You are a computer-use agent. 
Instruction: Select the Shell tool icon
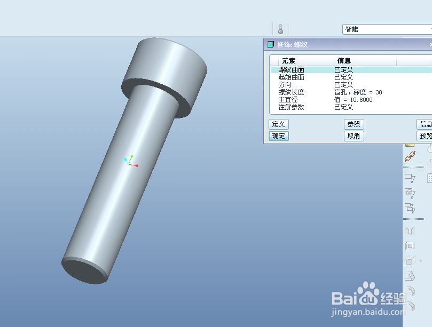click(410, 246)
